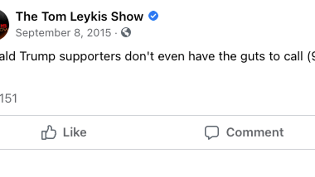Click the opening parenthesis ending the post line
This screenshot has width=315, height=177.
[x=309, y=57]
